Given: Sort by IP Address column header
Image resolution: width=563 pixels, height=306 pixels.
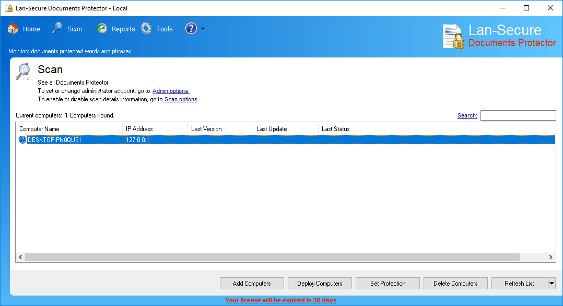Looking at the screenshot, I should tap(155, 129).
